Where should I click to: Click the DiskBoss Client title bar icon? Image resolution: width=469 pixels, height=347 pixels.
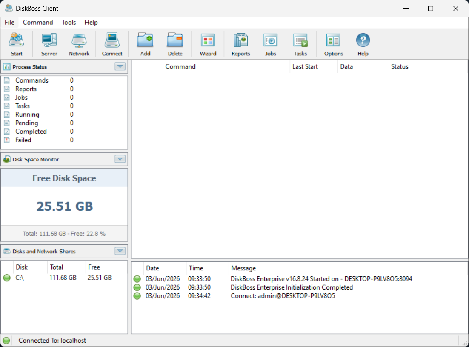click(x=9, y=9)
